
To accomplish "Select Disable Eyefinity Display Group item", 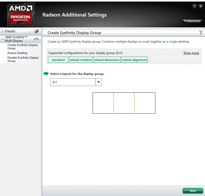I will [23, 59].
